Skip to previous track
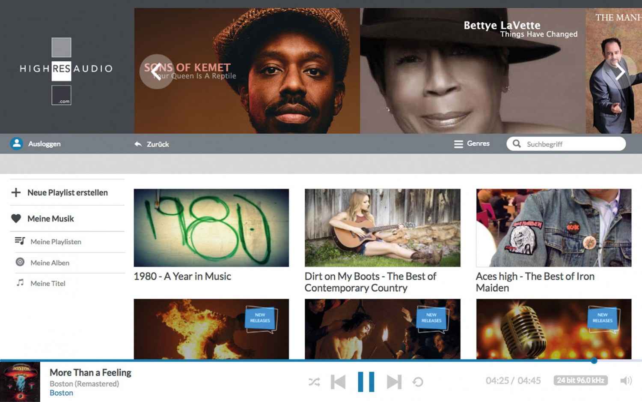Viewport: 642px width, 402px height. point(338,382)
